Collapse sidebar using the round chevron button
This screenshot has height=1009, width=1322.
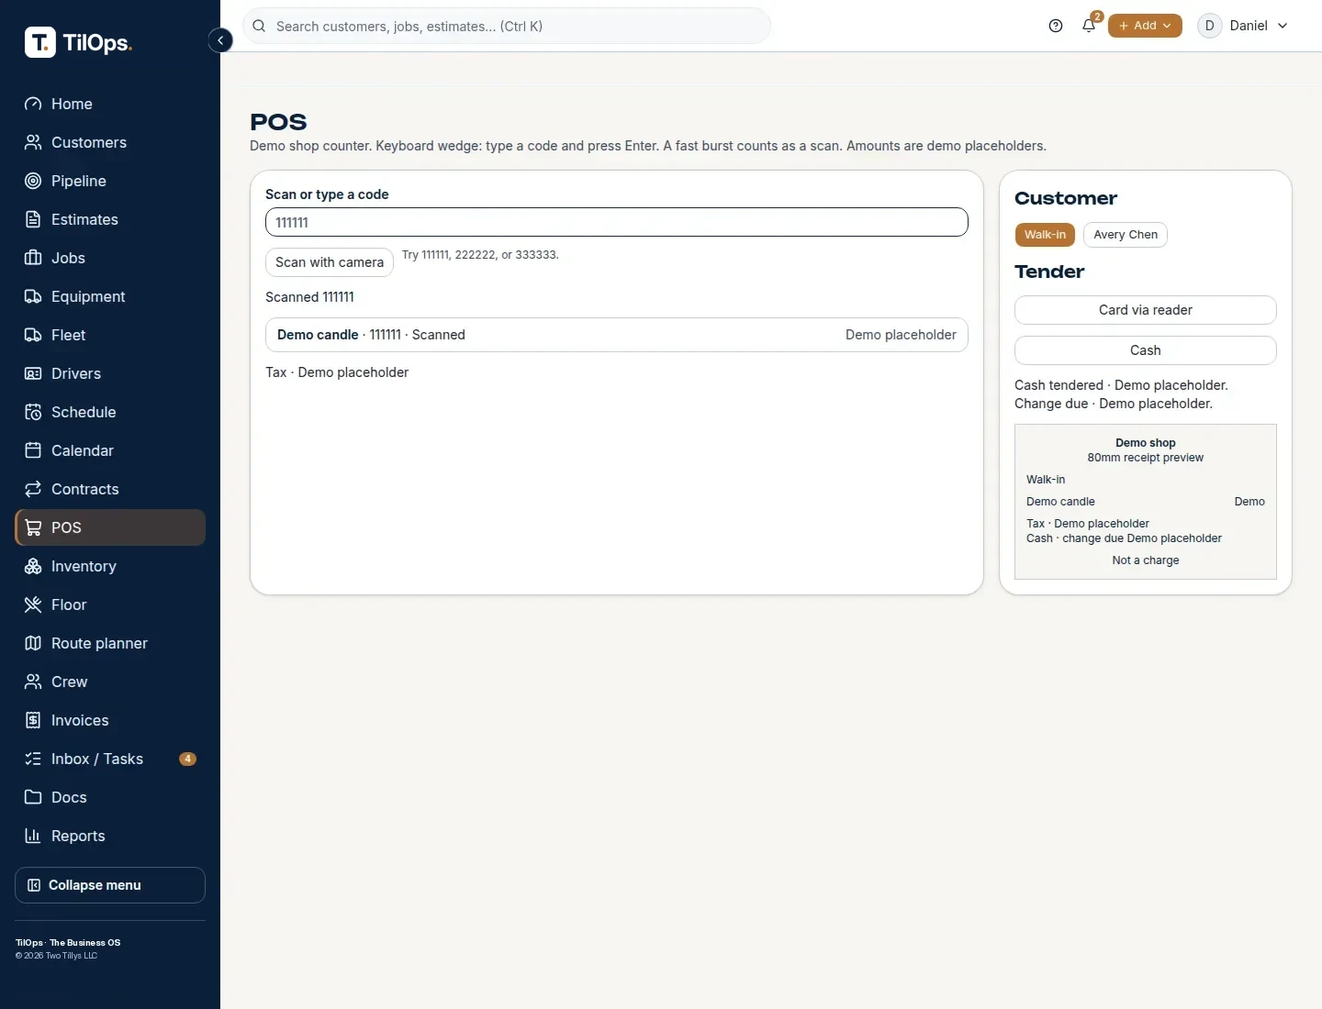click(220, 40)
